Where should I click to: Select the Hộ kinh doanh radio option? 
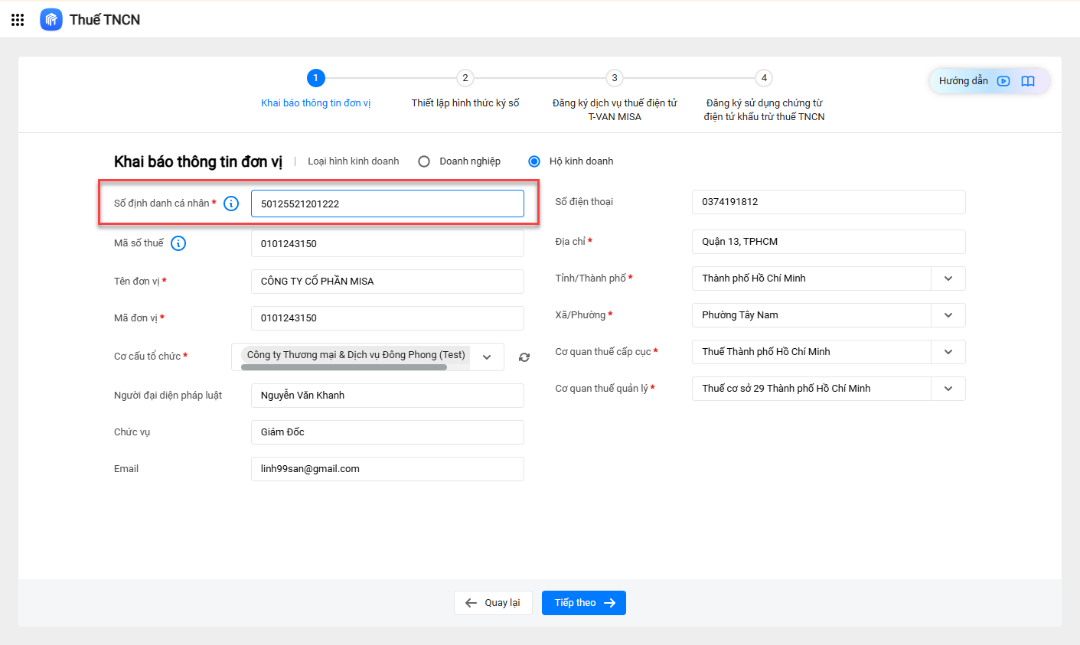[x=534, y=161]
